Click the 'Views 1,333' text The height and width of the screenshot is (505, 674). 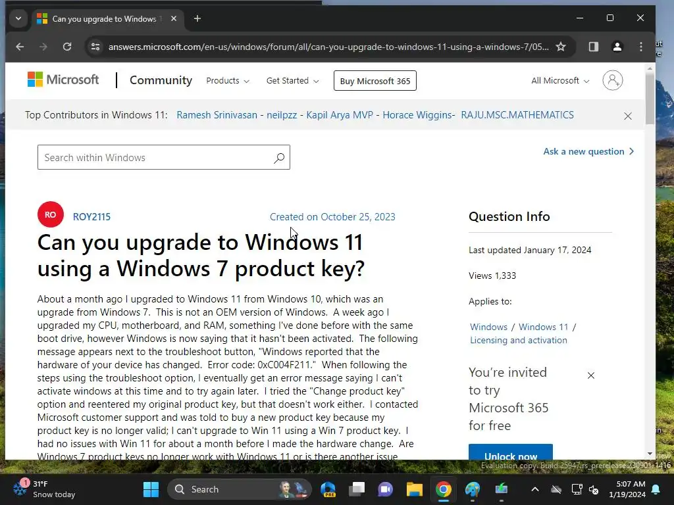[x=492, y=276]
